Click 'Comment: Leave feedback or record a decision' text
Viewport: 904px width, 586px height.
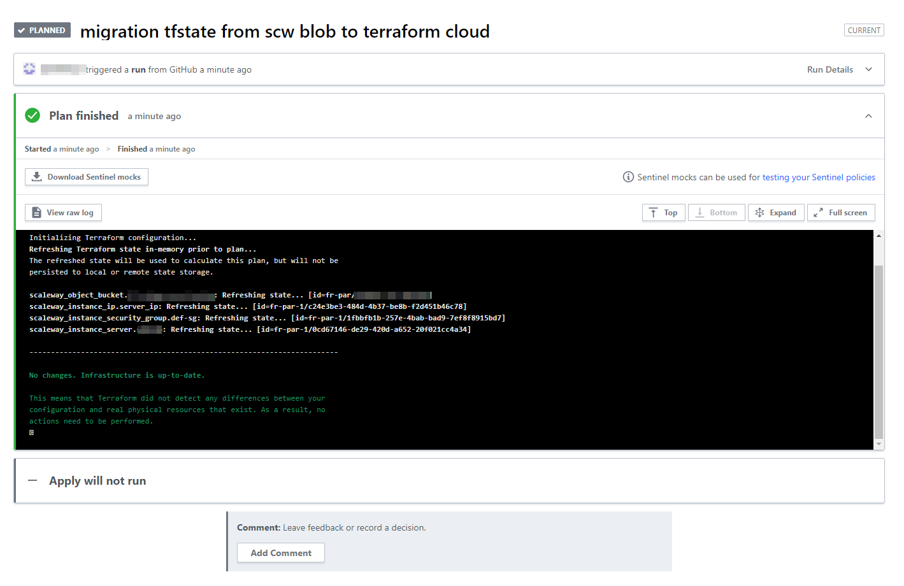331,527
